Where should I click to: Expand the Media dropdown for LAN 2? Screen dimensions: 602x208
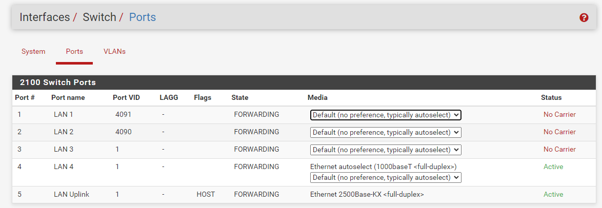tap(386, 132)
